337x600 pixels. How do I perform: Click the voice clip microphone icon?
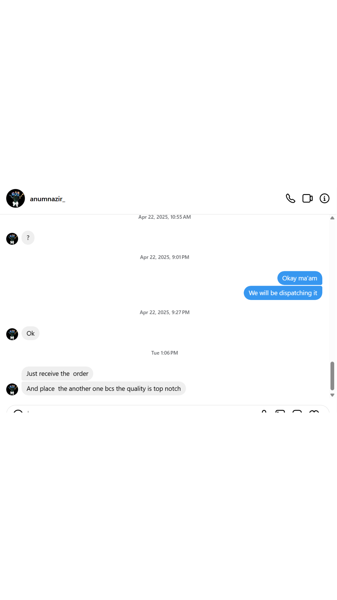264,411
